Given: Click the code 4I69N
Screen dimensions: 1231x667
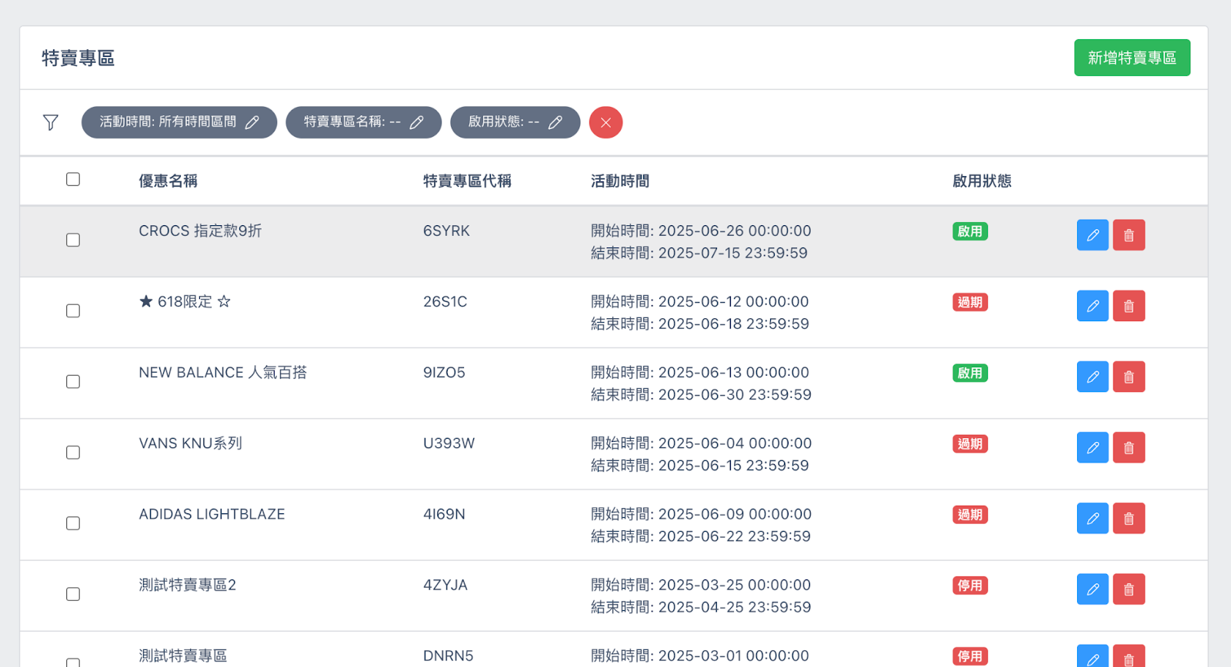Looking at the screenshot, I should click(x=444, y=514).
